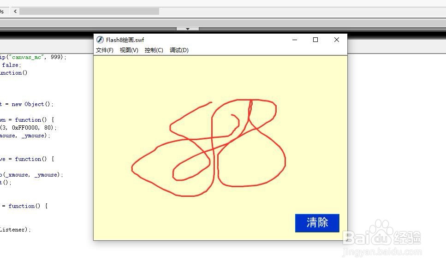Click the code line ending "Listener);"
Screen dimensions: 446x267
point(15,230)
